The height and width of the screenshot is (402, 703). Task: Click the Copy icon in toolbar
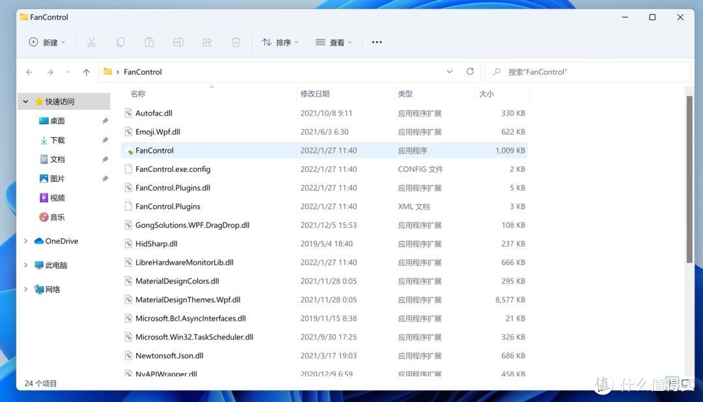coord(120,42)
